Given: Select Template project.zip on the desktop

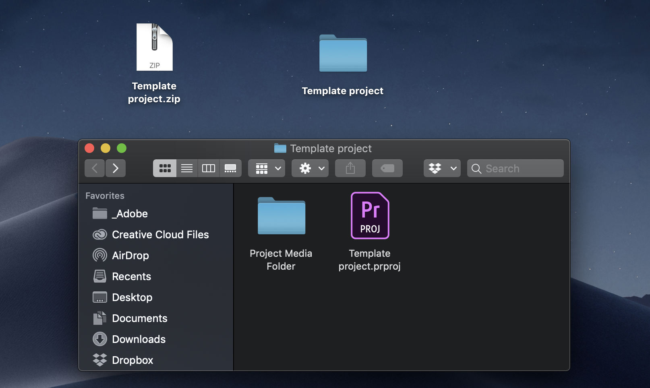Looking at the screenshot, I should click(x=154, y=47).
